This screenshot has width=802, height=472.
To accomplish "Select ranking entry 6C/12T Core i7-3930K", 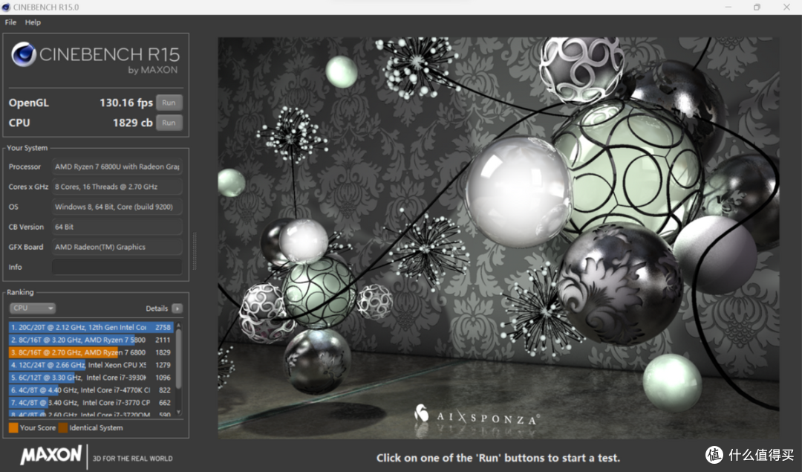I will click(91, 378).
